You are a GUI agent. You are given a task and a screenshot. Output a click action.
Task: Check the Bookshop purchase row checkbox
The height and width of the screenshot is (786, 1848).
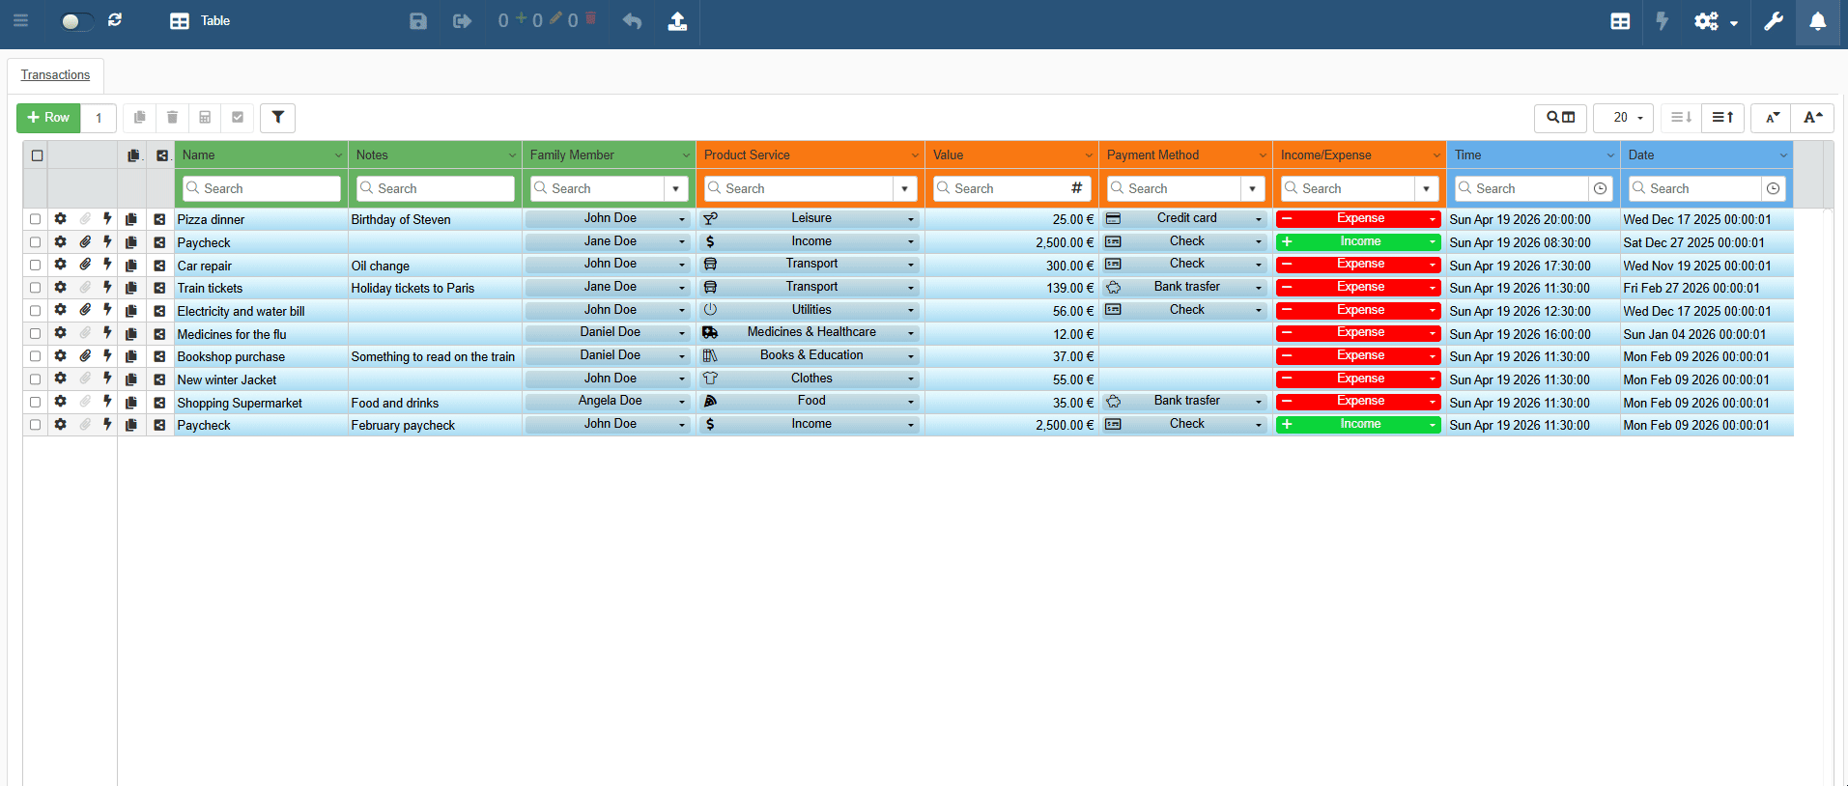point(35,356)
